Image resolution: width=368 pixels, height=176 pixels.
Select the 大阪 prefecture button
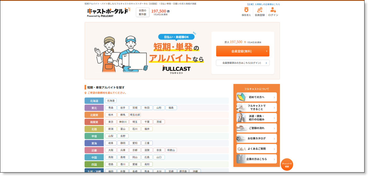click(111, 150)
